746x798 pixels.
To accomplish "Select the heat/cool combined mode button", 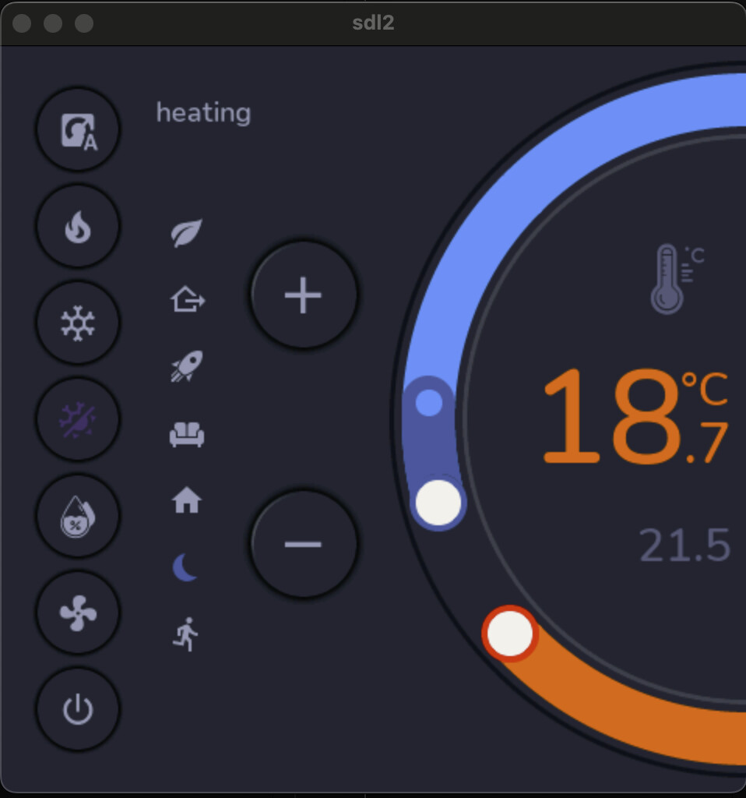I will (78, 419).
